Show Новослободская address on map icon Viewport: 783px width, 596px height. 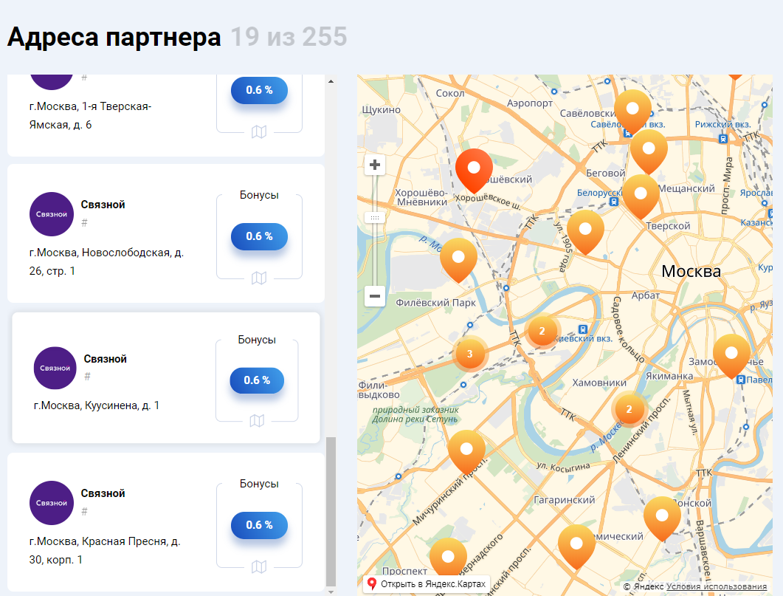click(x=259, y=278)
